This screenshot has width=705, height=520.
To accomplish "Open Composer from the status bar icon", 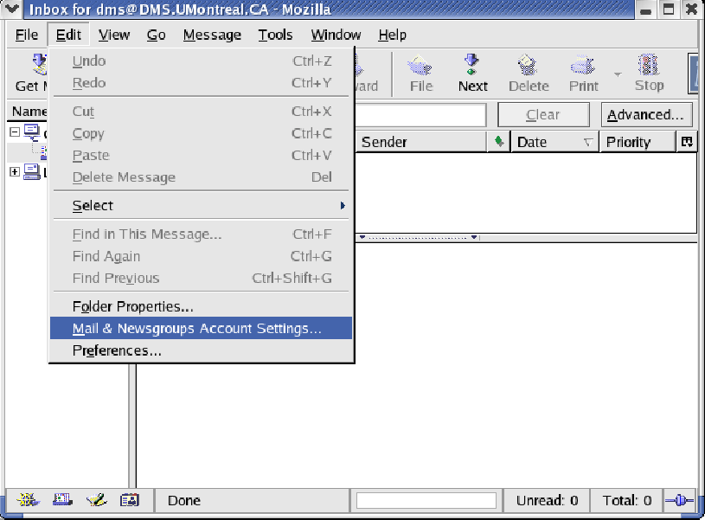I will point(97,500).
